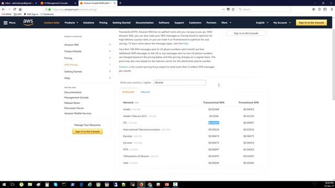335x188 pixels.
Task: Expand the More dropdown in AWS nav
Action: (x=226, y=22)
